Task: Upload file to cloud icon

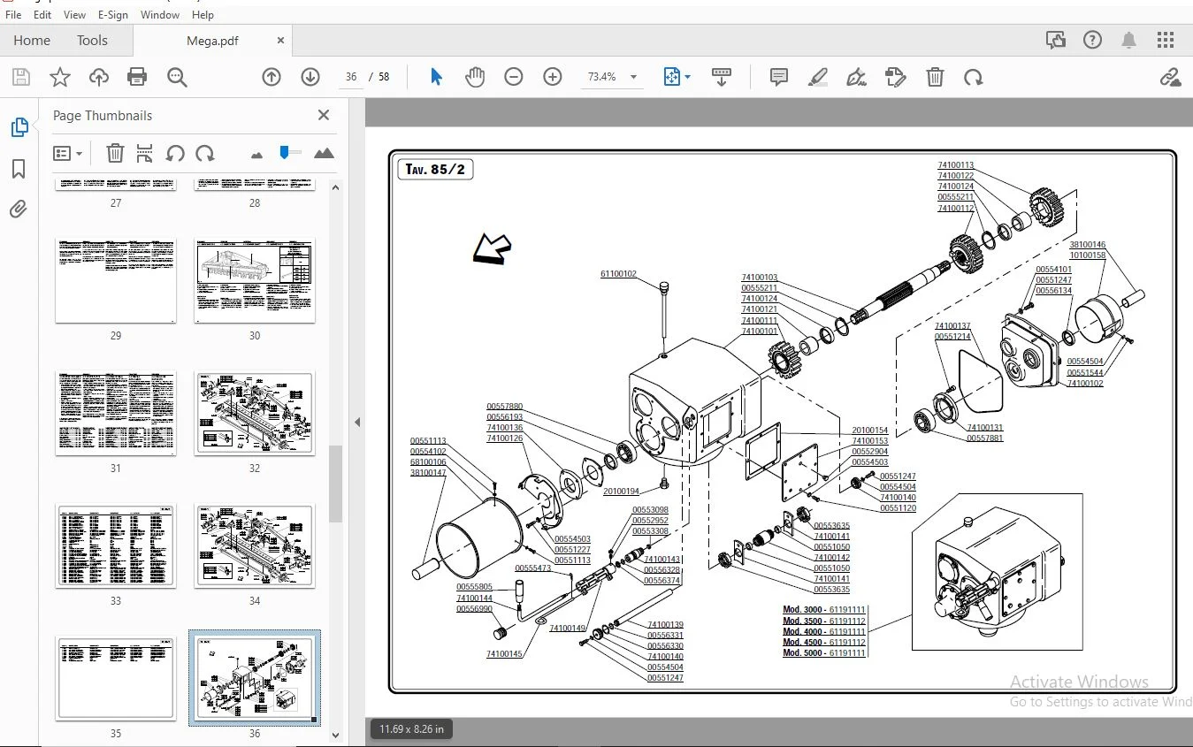Action: [99, 77]
